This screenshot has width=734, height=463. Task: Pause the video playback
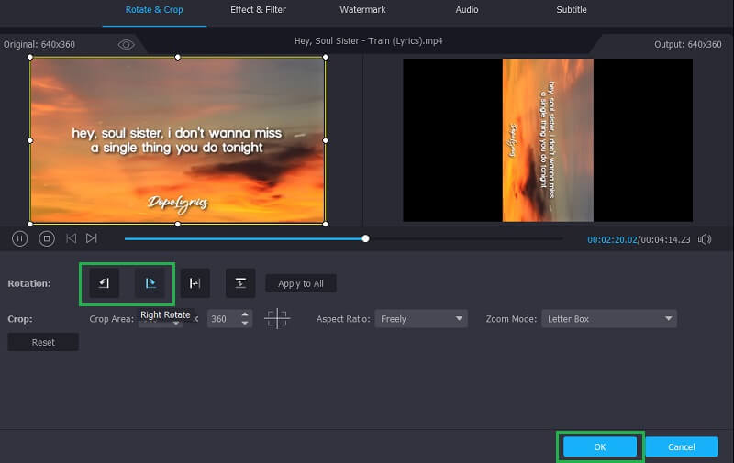[19, 238]
